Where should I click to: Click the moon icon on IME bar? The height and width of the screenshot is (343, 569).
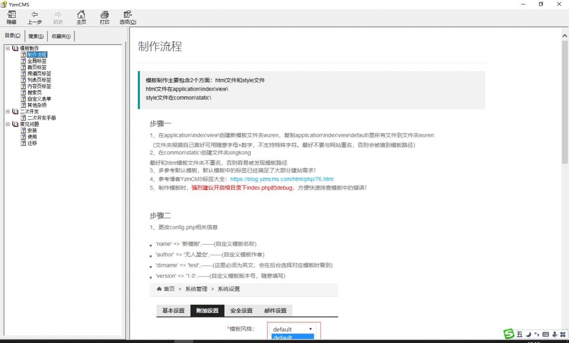click(529, 334)
